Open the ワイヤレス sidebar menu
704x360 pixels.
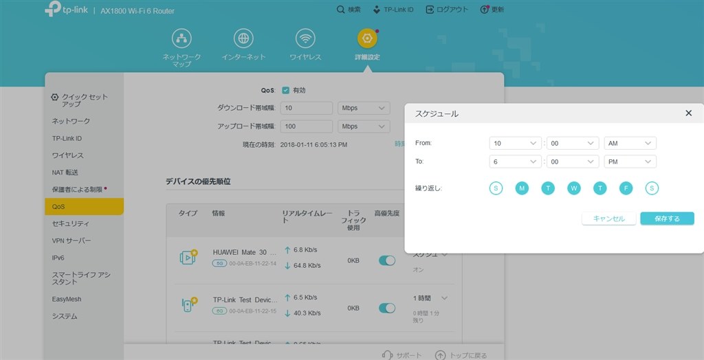(68, 155)
